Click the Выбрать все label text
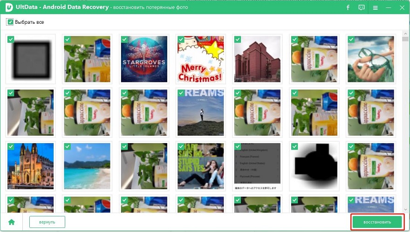The height and width of the screenshot is (232, 410). pos(29,22)
